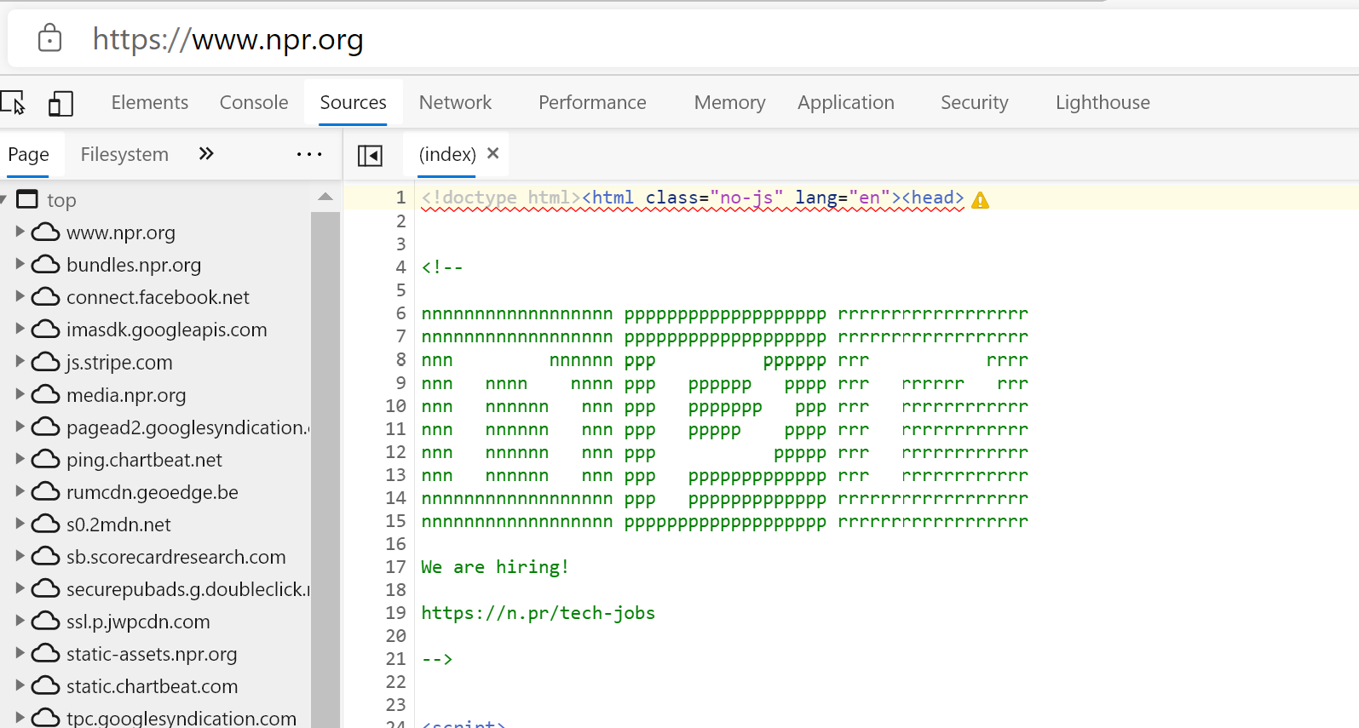This screenshot has height=728, width=1359.
Task: Expand the ping.chartbeat.net node arrow
Action: tap(20, 459)
